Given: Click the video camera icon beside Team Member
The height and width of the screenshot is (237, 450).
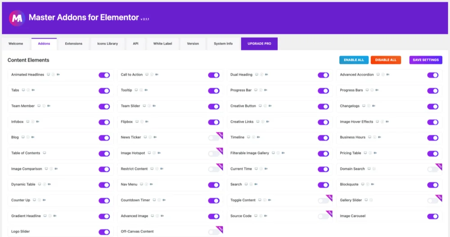Looking at the screenshot, I should (x=49, y=106).
